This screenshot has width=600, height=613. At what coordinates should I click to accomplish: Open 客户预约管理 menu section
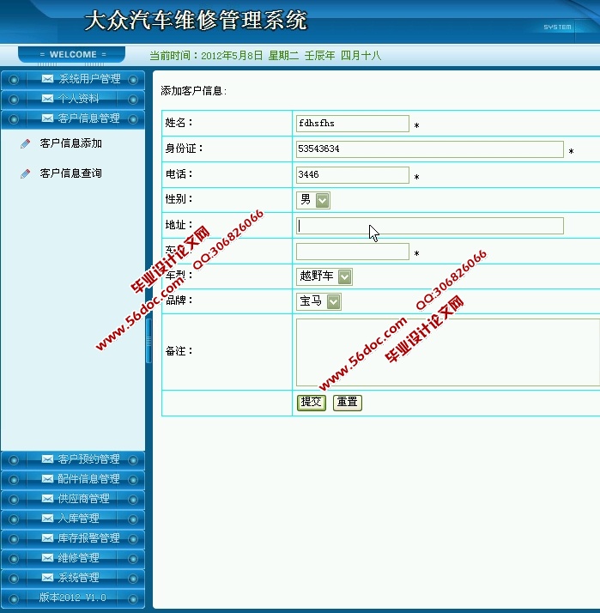click(x=73, y=460)
